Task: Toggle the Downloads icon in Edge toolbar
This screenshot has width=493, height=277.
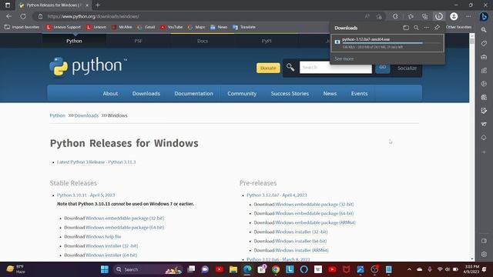Action: pos(439,16)
